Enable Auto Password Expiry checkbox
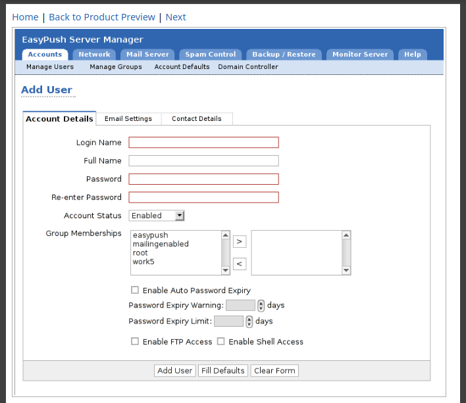 pos(135,290)
